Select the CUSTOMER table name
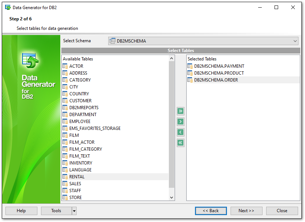Screen dimensions: 305x222 click(80, 101)
